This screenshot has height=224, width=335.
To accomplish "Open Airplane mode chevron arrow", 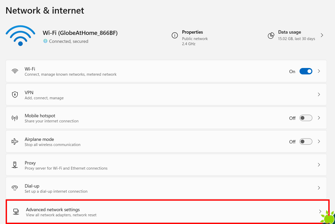I will pos(319,141).
